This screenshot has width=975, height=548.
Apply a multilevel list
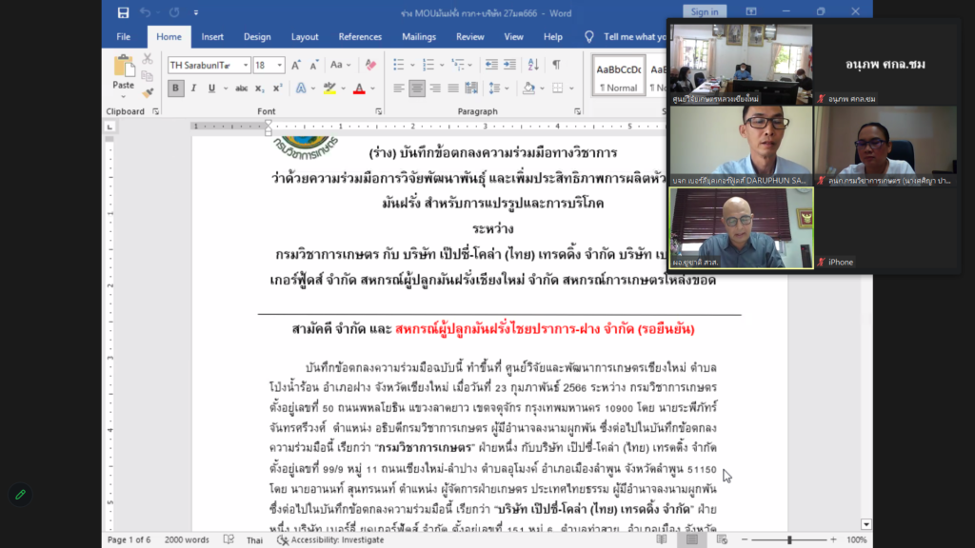click(458, 66)
